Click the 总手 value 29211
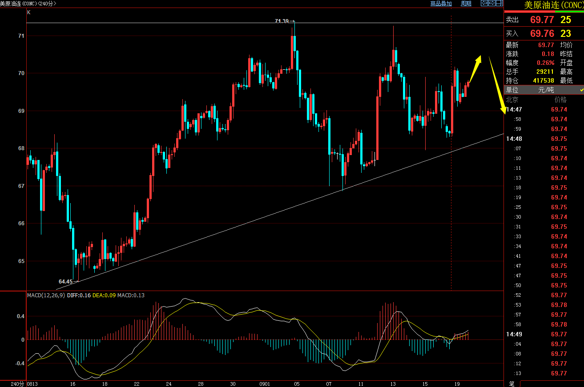Image resolution: width=584 pixels, height=387 pixels. tap(545, 72)
